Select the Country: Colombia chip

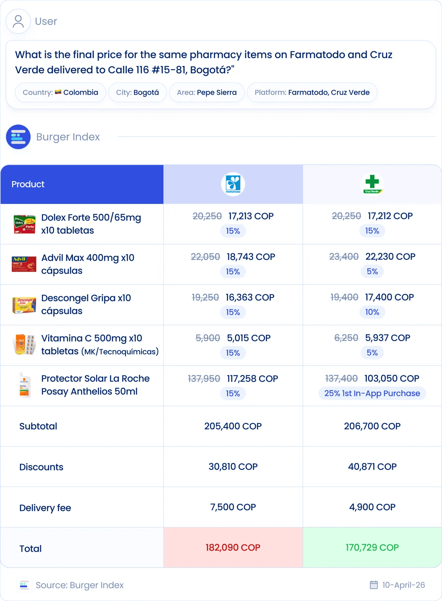pyautogui.click(x=60, y=92)
